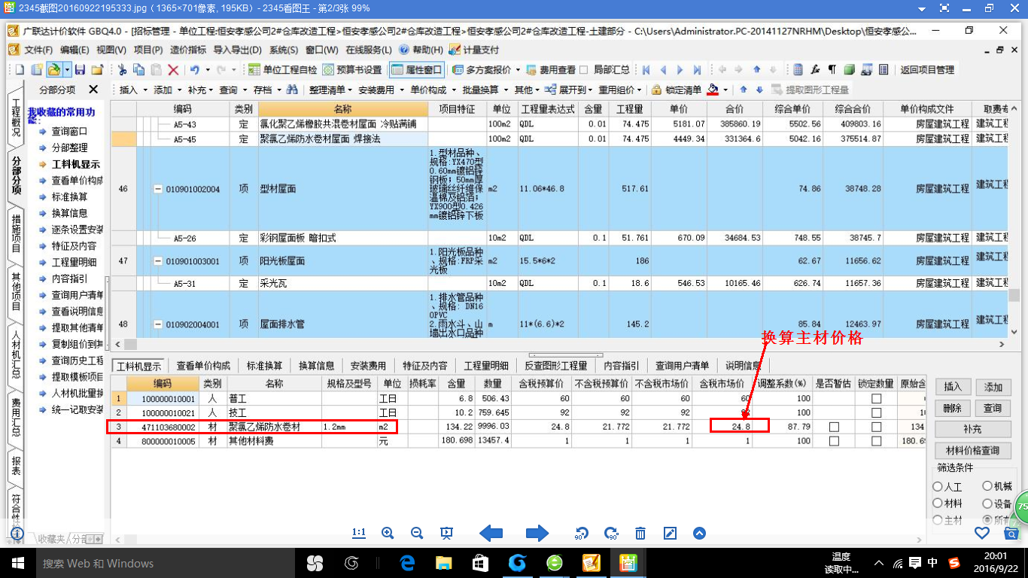Open the 多方案报价 dropdown
The height and width of the screenshot is (578, 1028).
[x=488, y=69]
